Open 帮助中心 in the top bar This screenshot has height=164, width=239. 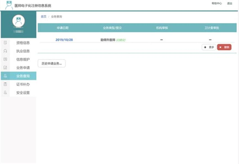click(216, 4)
